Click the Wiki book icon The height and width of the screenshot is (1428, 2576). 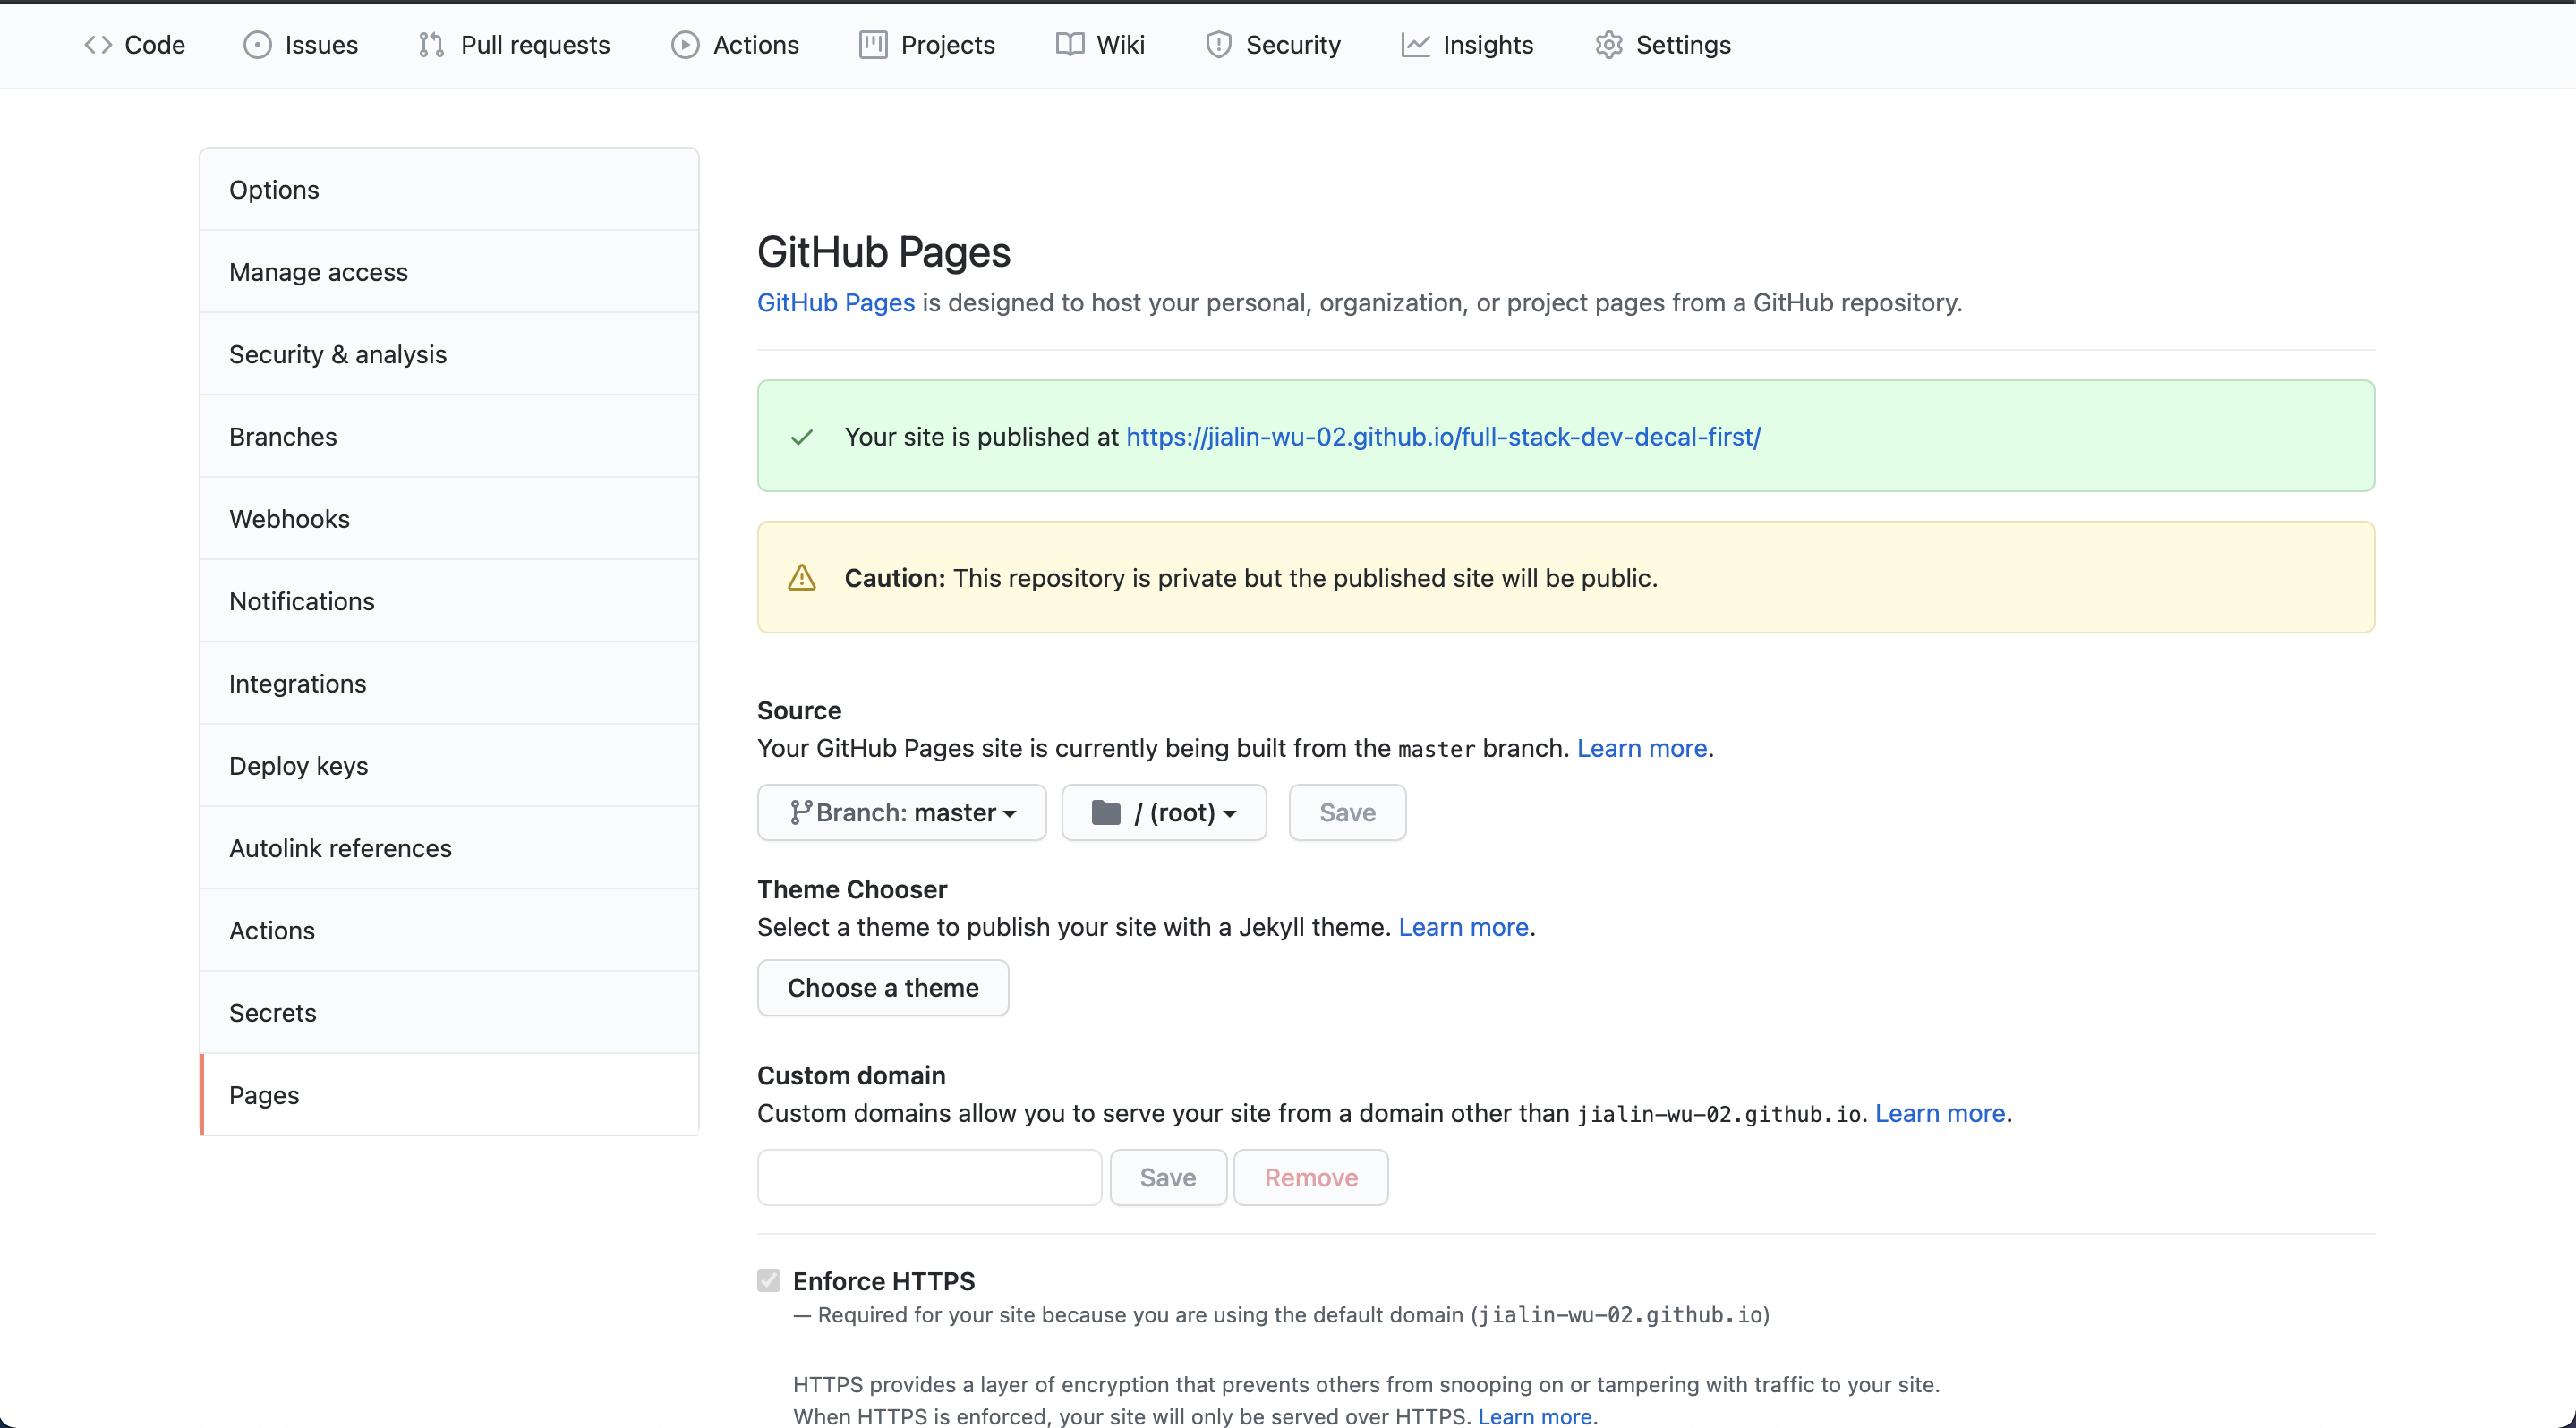pyautogui.click(x=1070, y=45)
